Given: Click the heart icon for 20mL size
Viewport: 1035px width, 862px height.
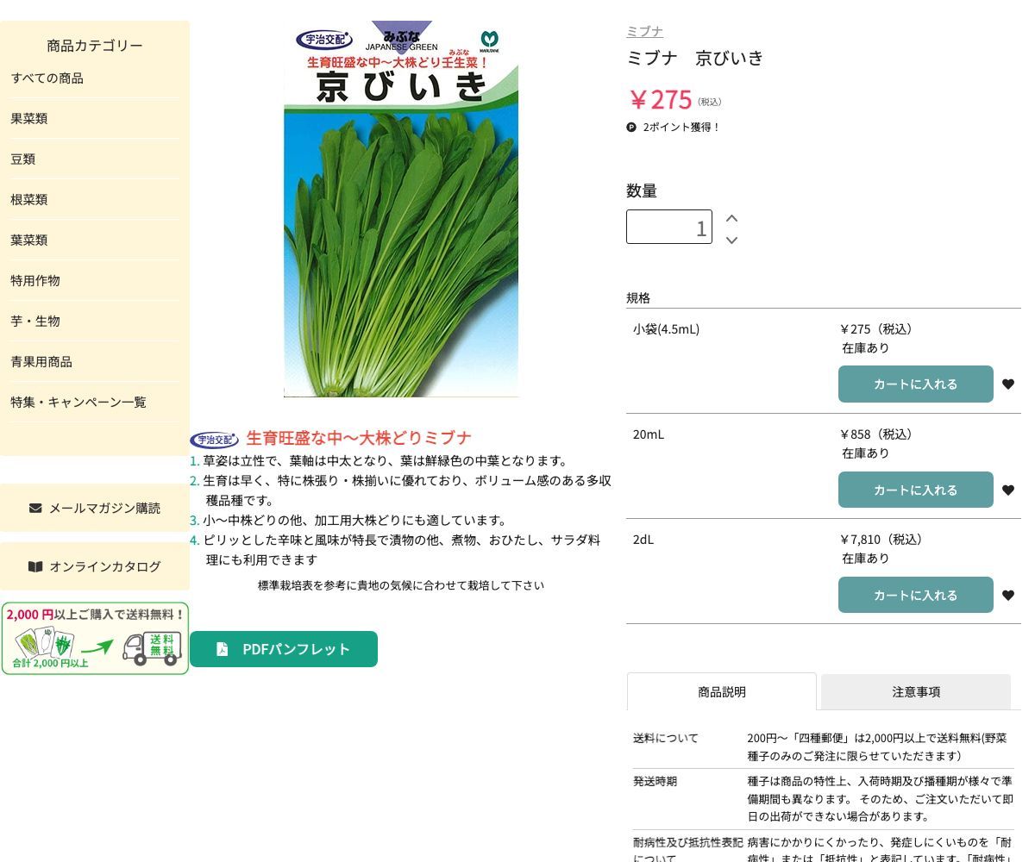Looking at the screenshot, I should click(x=1007, y=490).
